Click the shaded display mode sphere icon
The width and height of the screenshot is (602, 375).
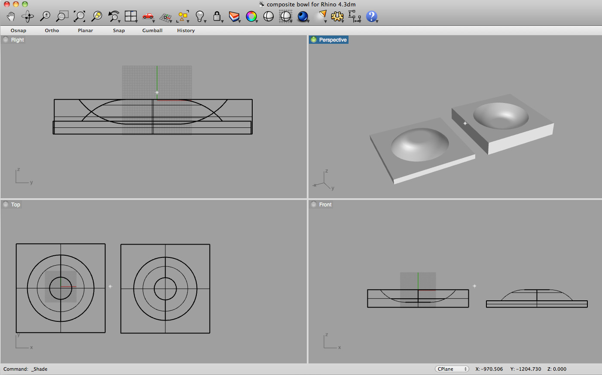(303, 17)
